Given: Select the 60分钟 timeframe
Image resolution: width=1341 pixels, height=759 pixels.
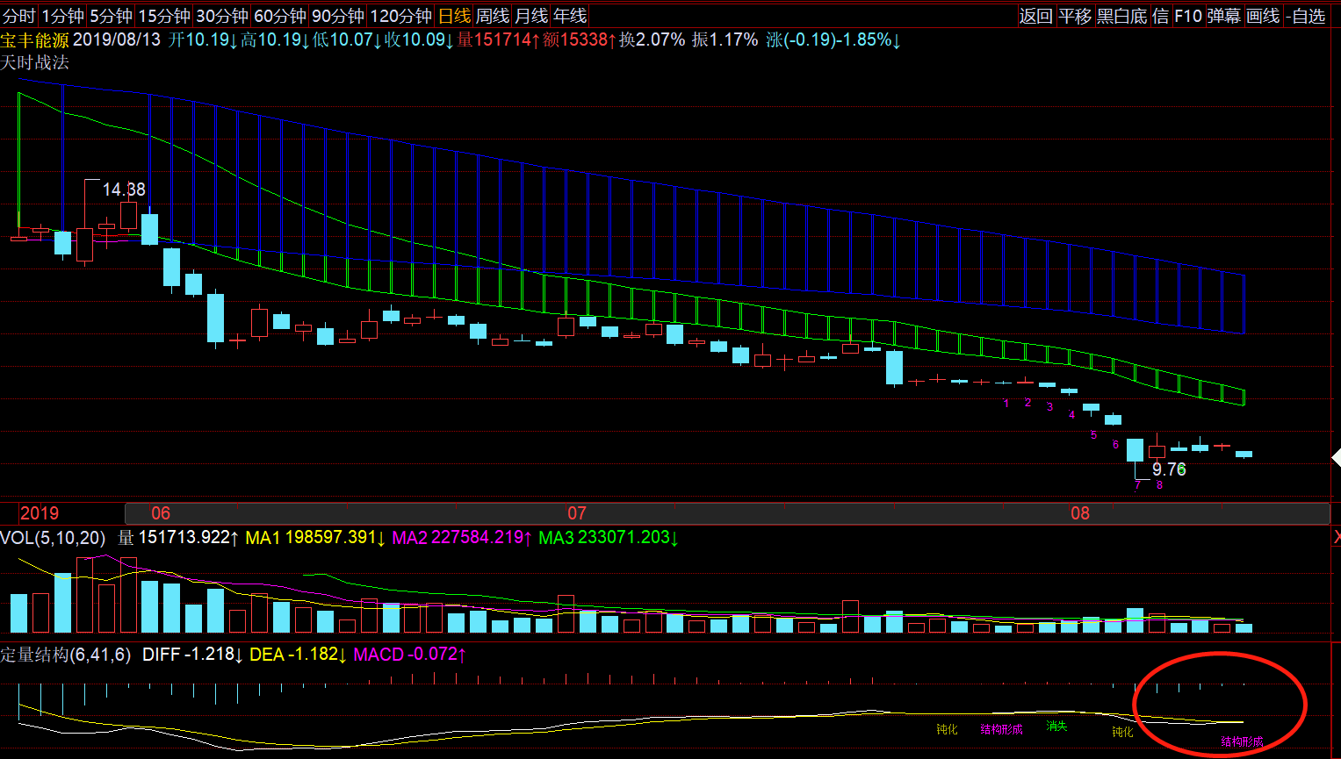Looking at the screenshot, I should (280, 16).
